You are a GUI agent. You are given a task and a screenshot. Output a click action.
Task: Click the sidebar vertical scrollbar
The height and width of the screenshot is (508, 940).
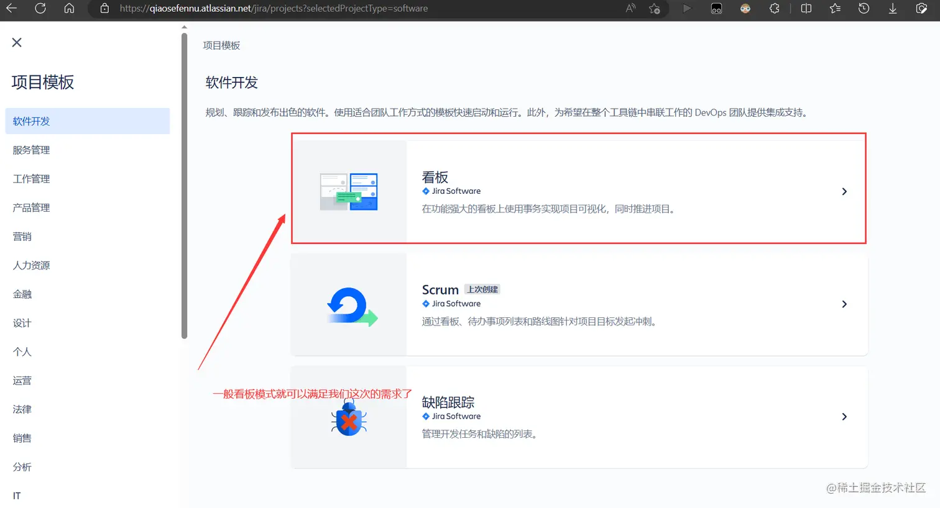(184, 186)
